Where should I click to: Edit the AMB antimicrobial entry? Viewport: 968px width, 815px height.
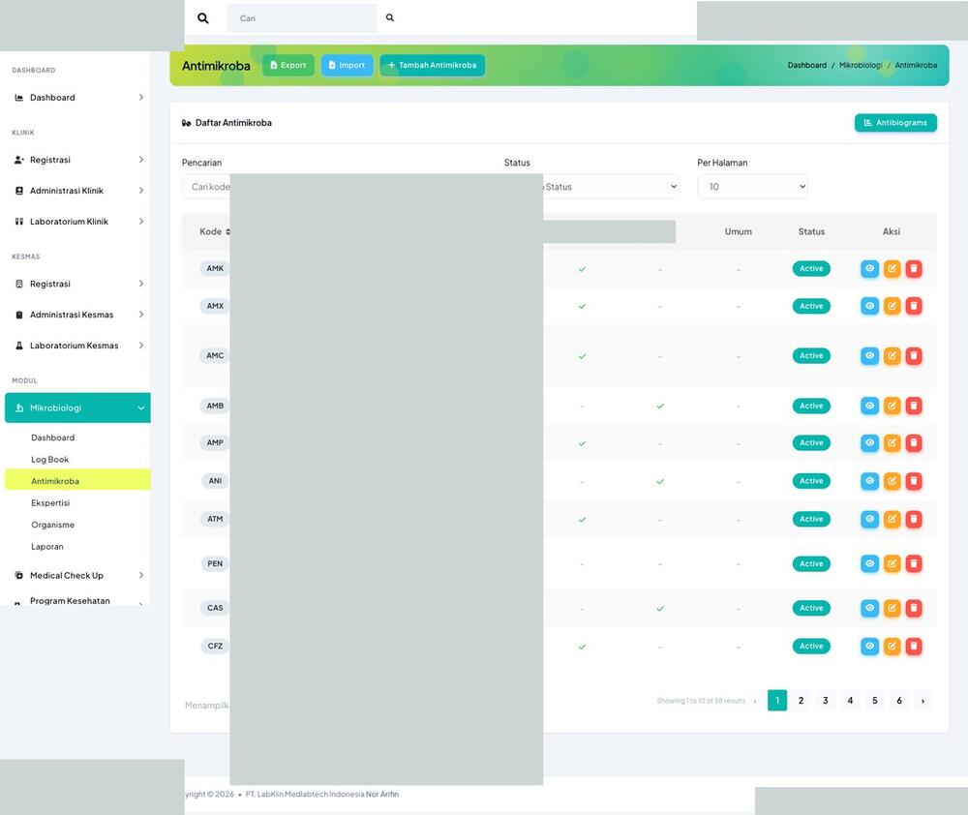(892, 406)
